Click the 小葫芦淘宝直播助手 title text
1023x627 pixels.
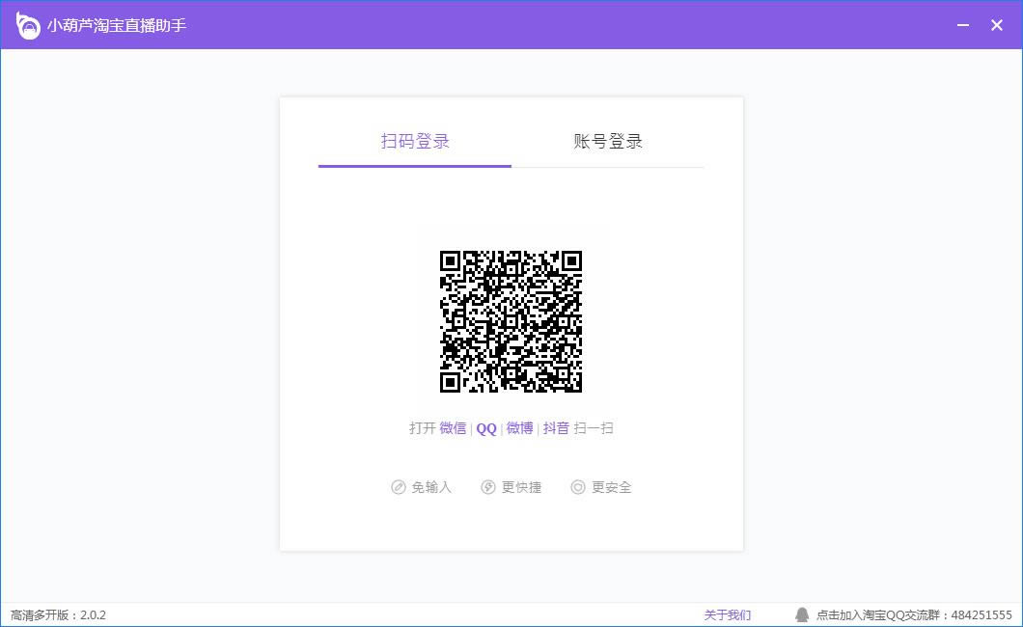pyautogui.click(x=117, y=25)
